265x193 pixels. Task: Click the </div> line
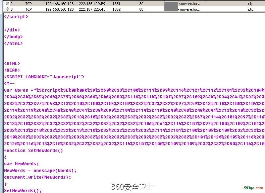coord(12,30)
